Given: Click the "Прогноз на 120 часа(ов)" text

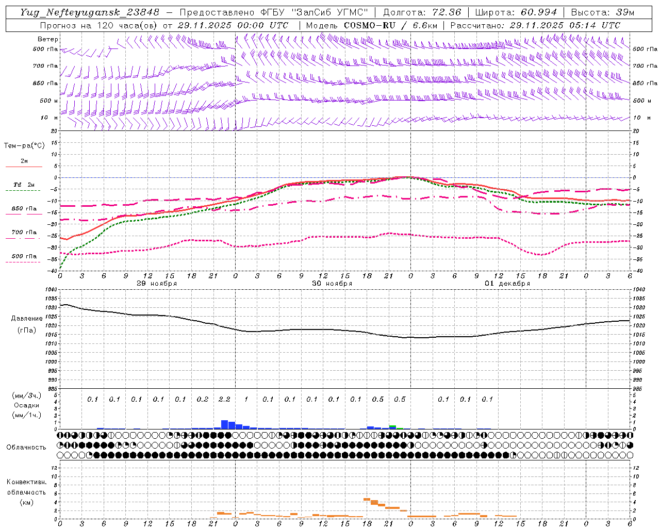Looking at the screenshot, I should tap(99, 25).
